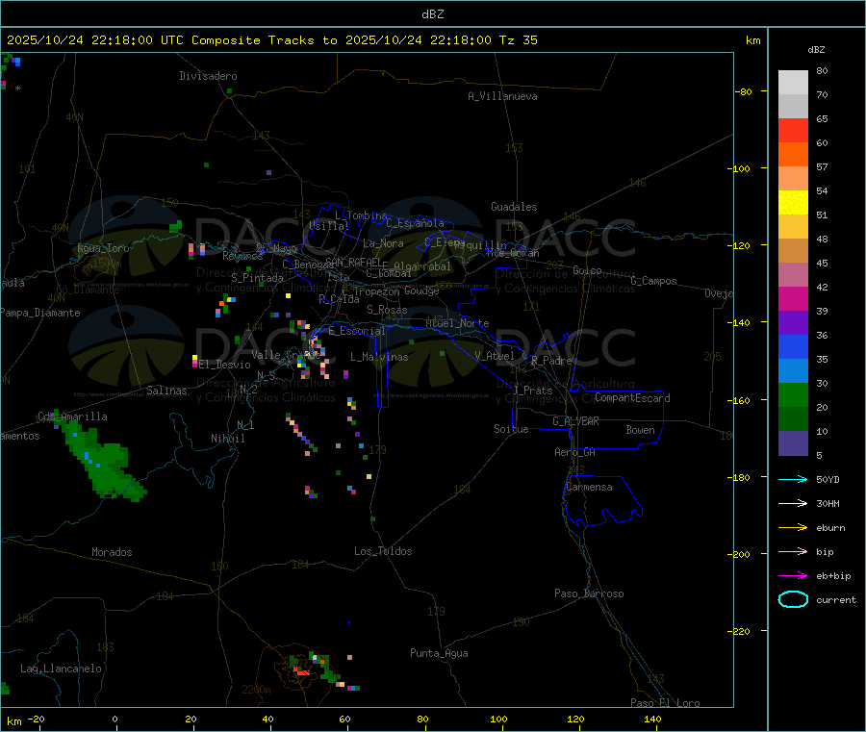
Task: Click the R_Padre place label
Action: point(551,361)
